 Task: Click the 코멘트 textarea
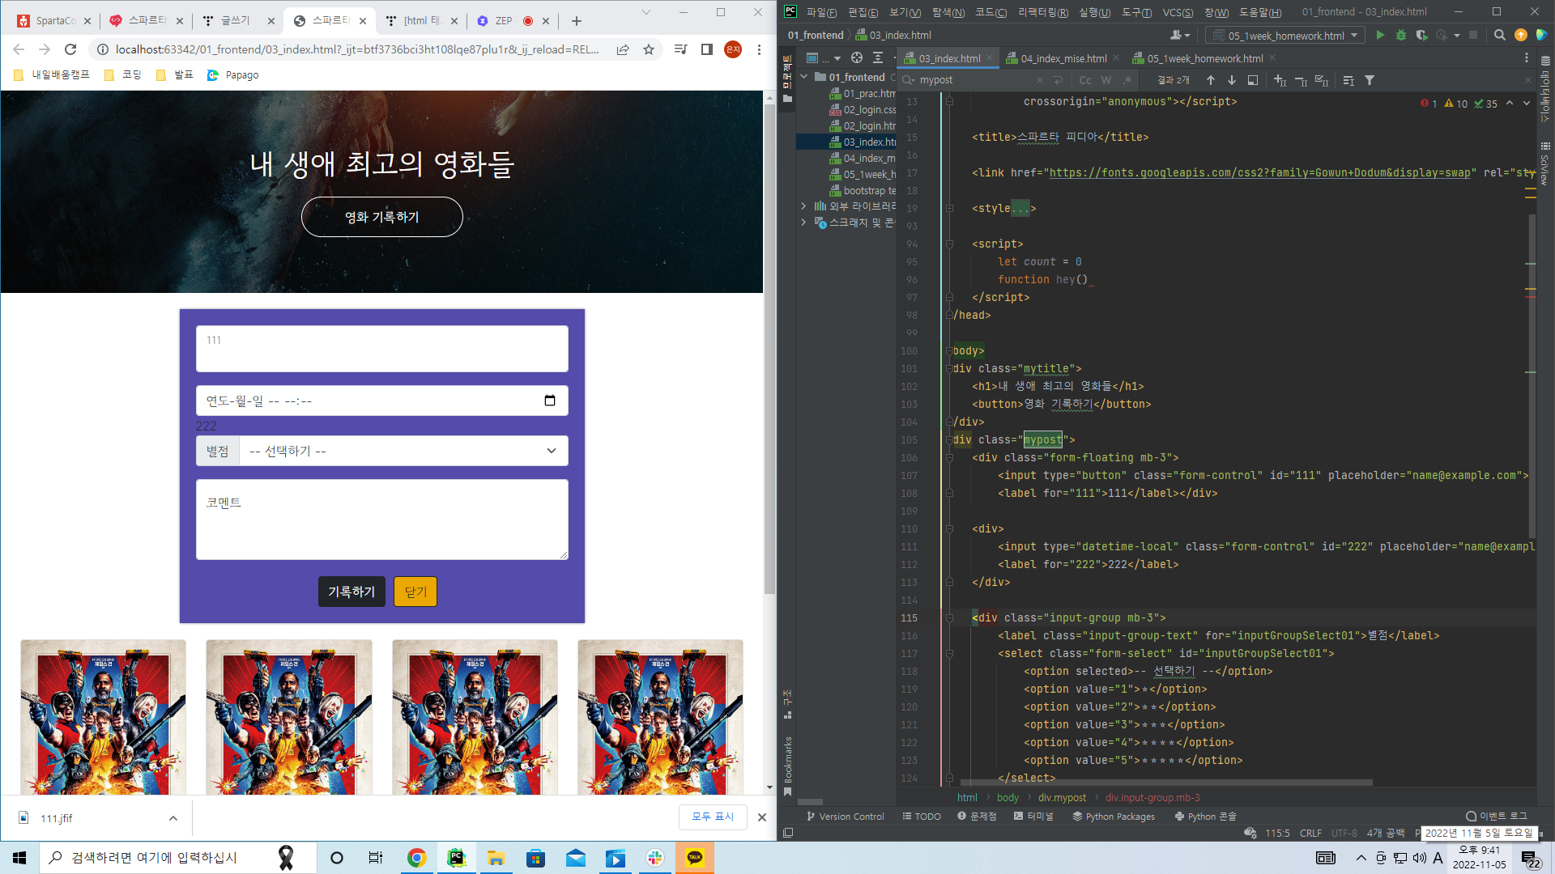381,520
